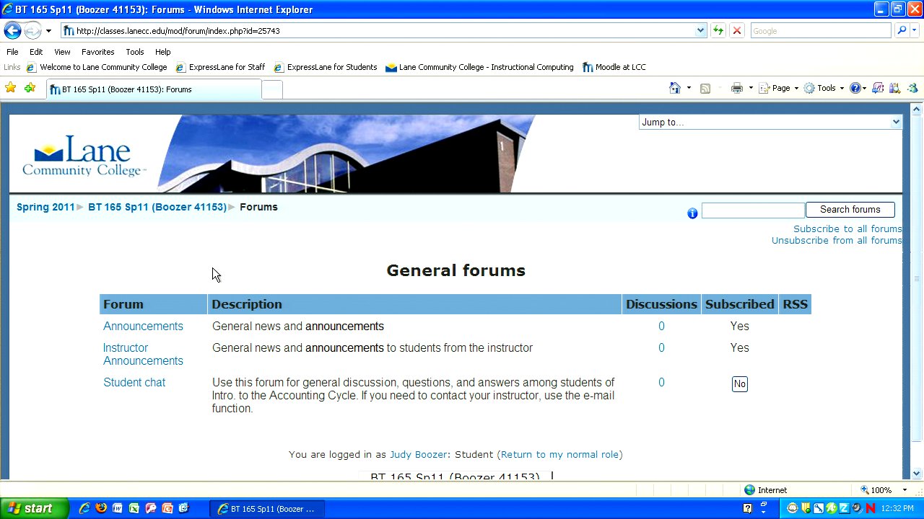Click the Help question mark icon

click(x=855, y=88)
